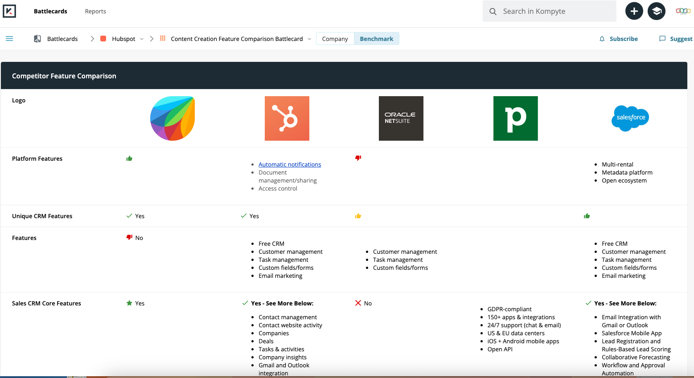Switch to the Benchmark view tab
The image size is (694, 378).
point(377,39)
